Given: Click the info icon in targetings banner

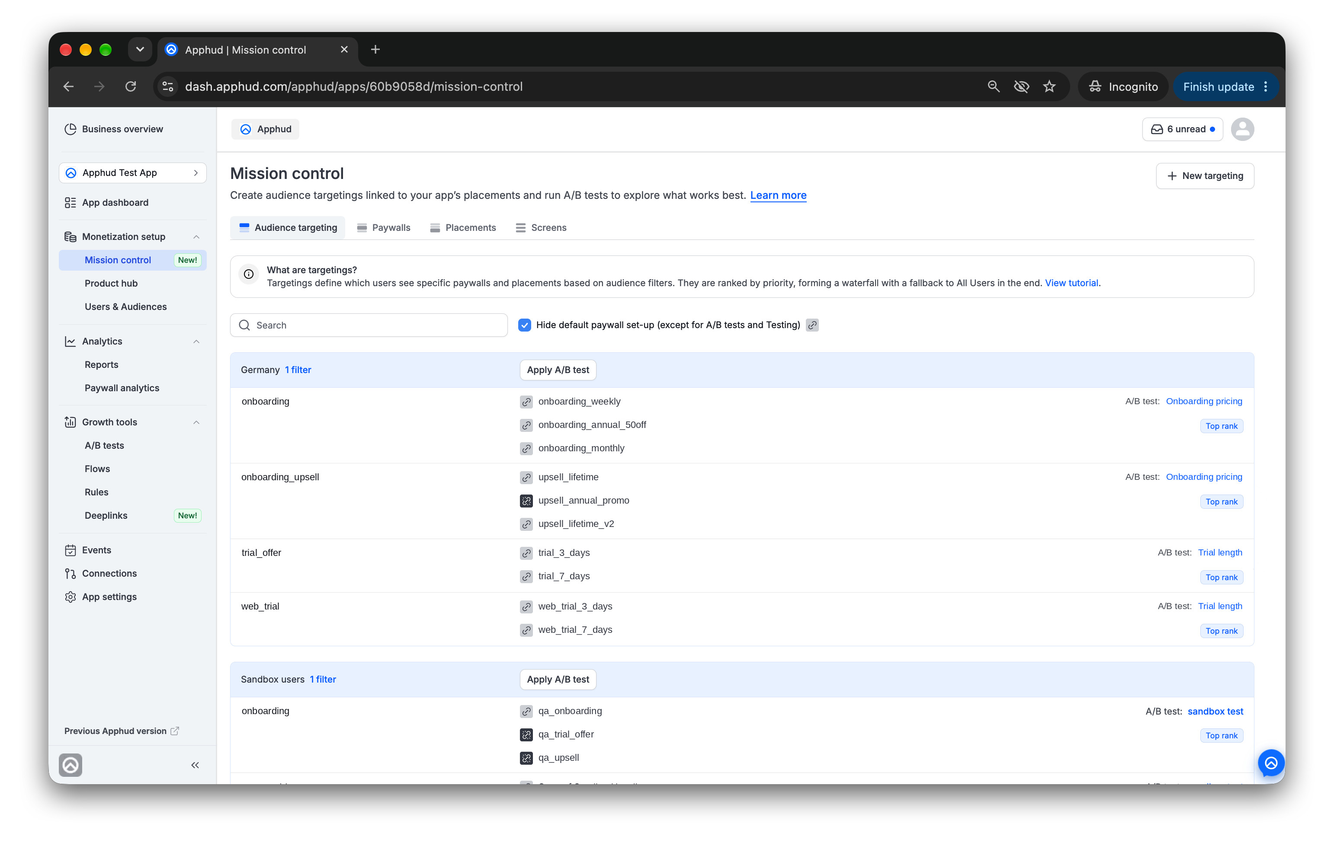Looking at the screenshot, I should click(x=249, y=274).
